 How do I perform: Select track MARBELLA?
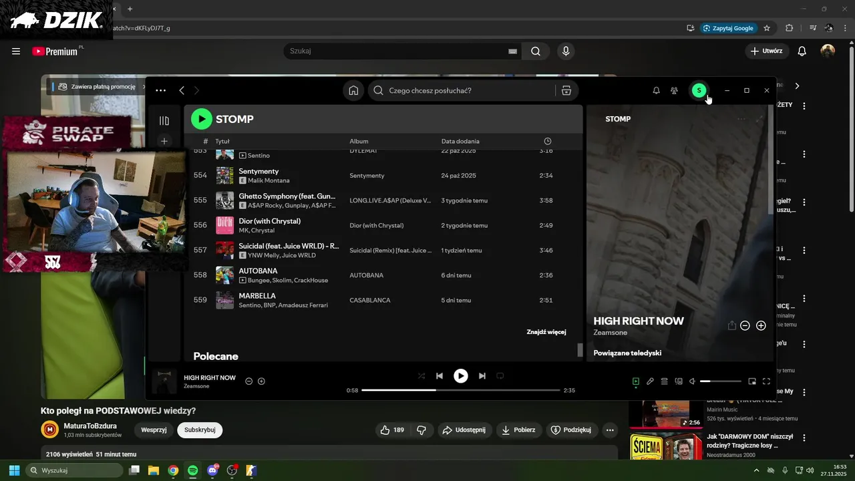tap(383, 300)
